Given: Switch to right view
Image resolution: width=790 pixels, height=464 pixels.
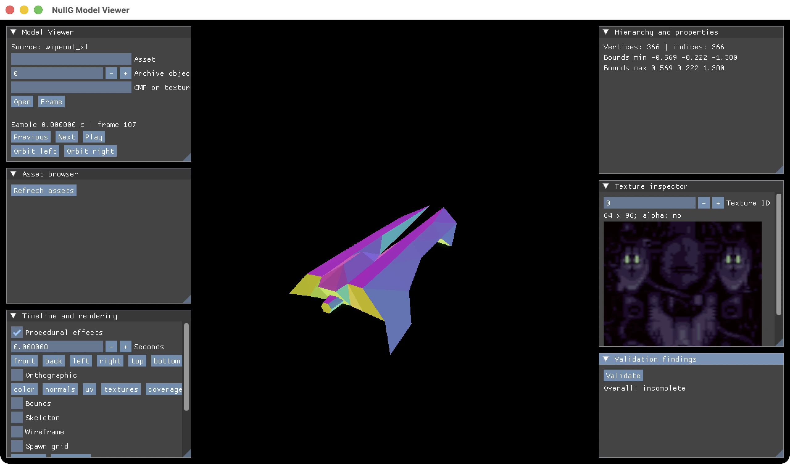Looking at the screenshot, I should [110, 361].
